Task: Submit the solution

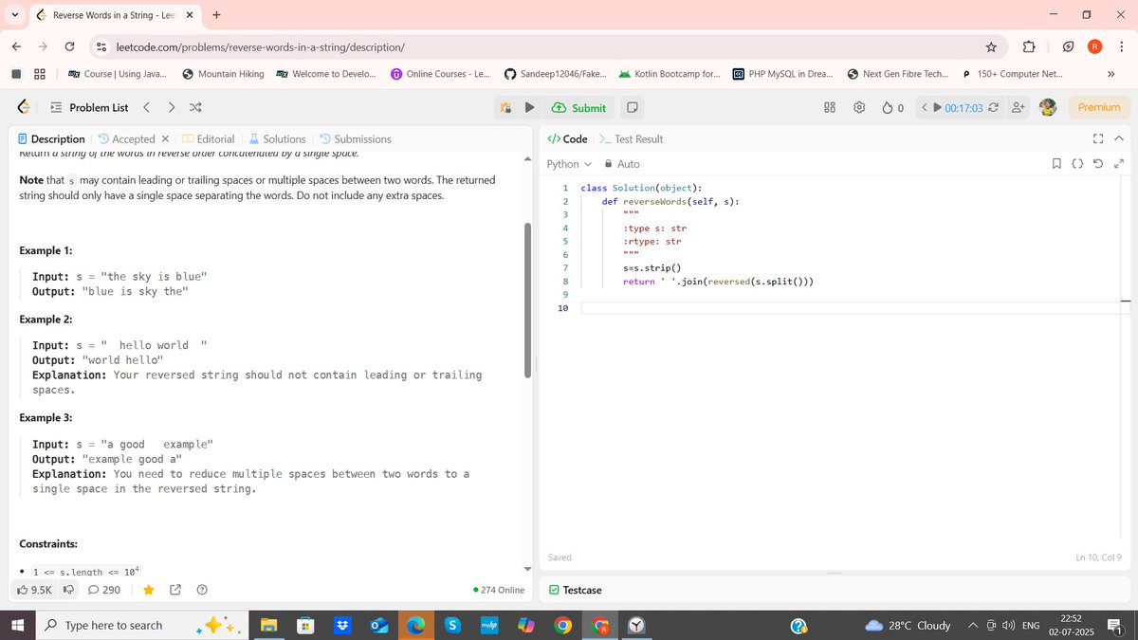Action: click(x=578, y=108)
